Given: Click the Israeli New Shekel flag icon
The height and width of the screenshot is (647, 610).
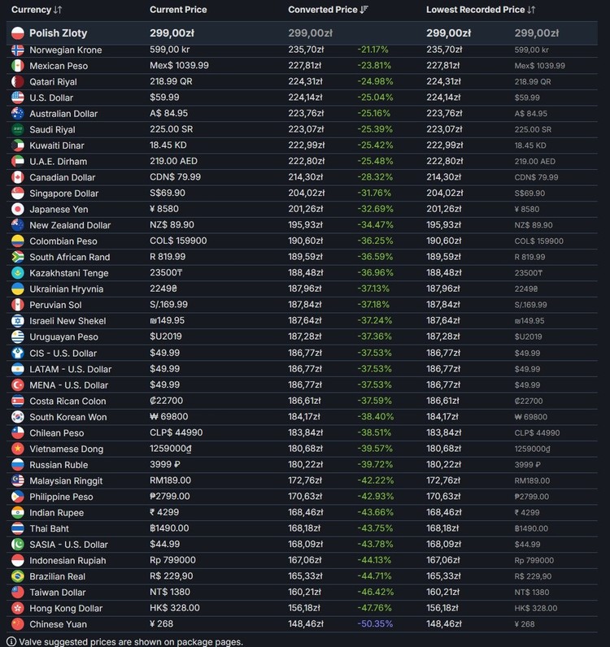Looking at the screenshot, I should click(x=18, y=321).
